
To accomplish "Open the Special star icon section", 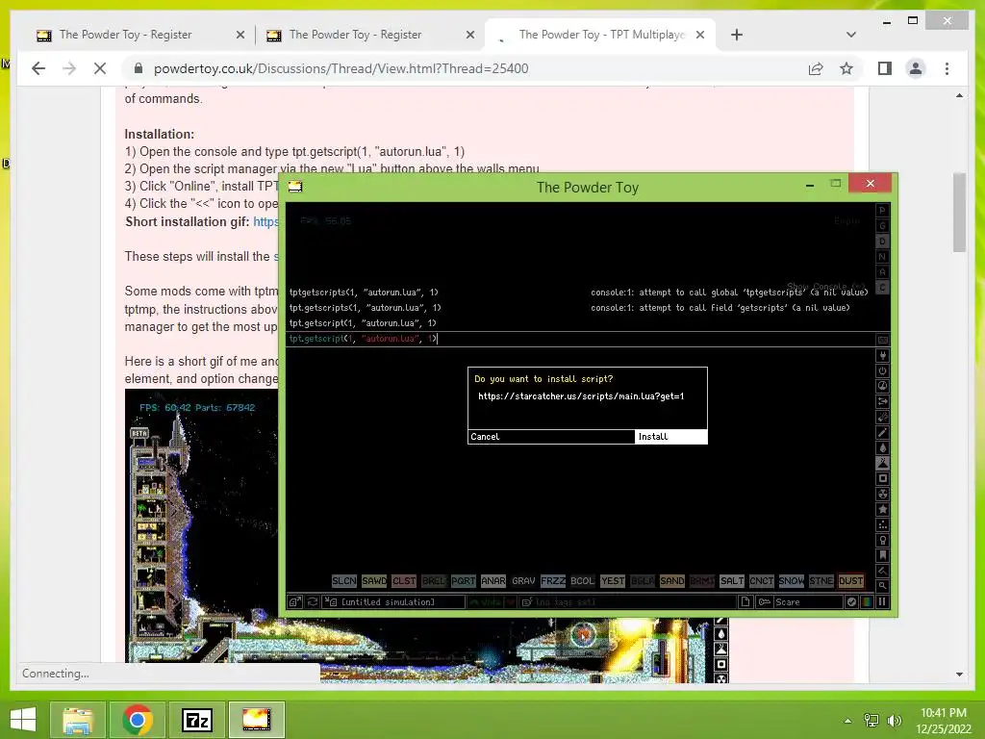I will tap(883, 509).
